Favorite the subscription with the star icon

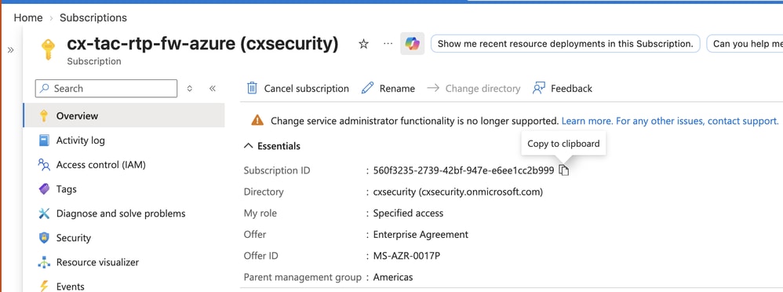pyautogui.click(x=363, y=44)
